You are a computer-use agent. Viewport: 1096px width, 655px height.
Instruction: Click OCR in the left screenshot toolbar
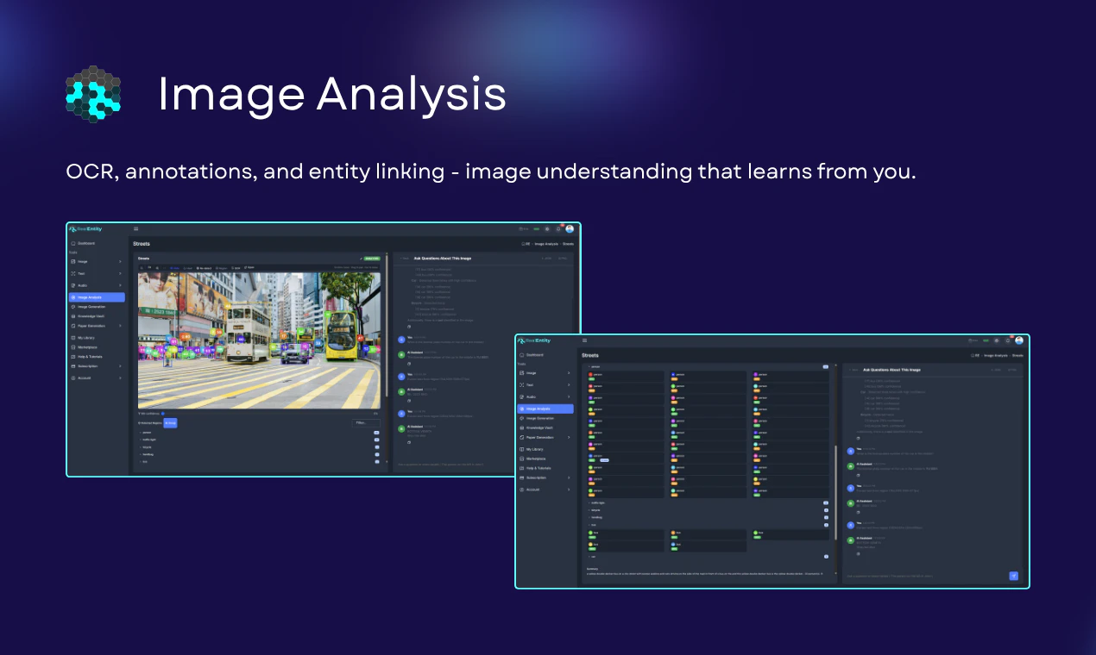click(x=236, y=267)
